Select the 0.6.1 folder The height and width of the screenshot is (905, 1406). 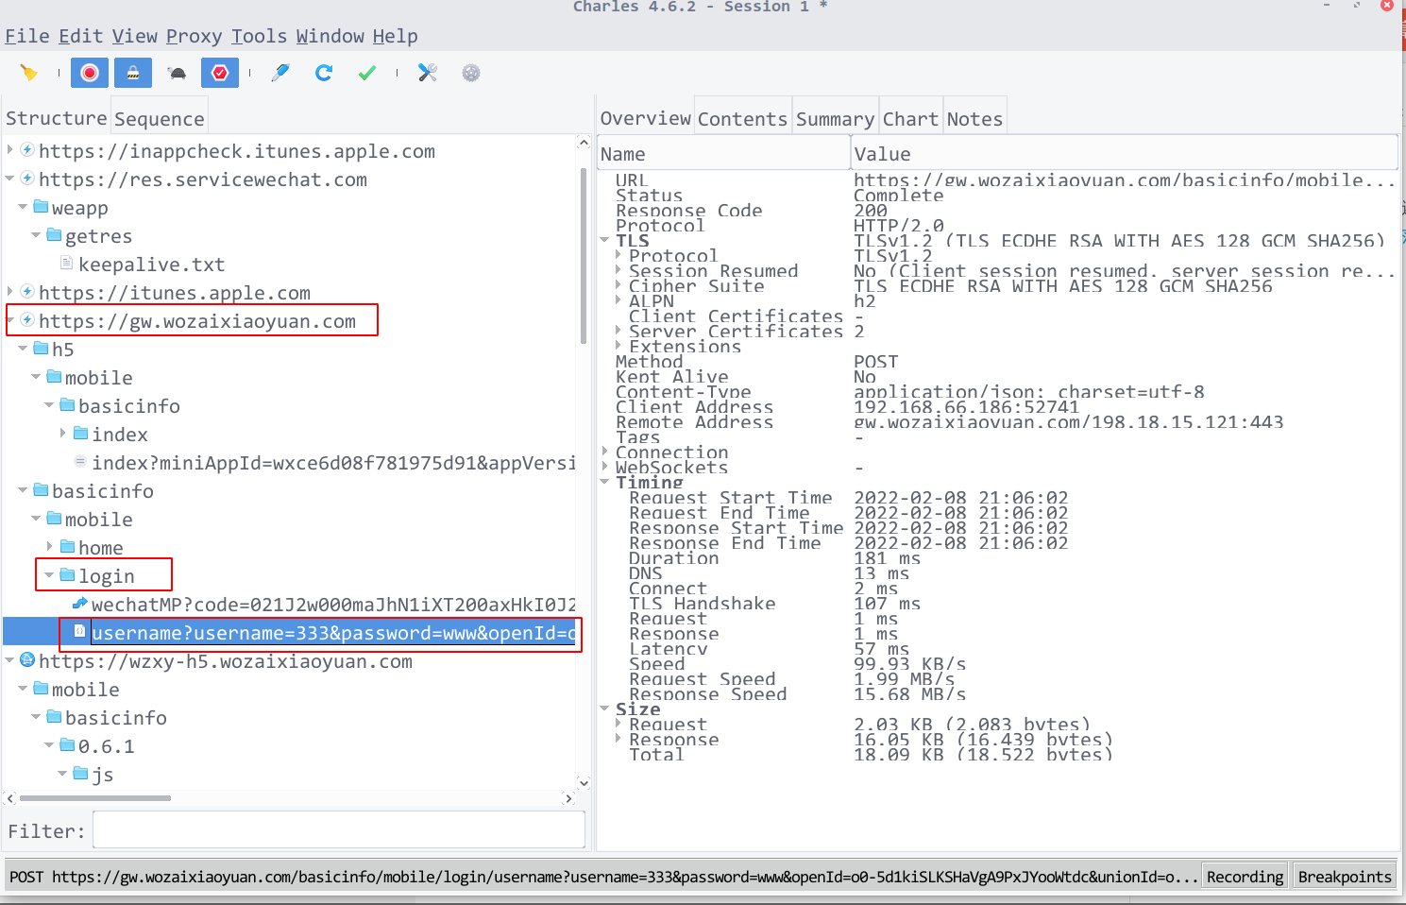pyautogui.click(x=106, y=746)
